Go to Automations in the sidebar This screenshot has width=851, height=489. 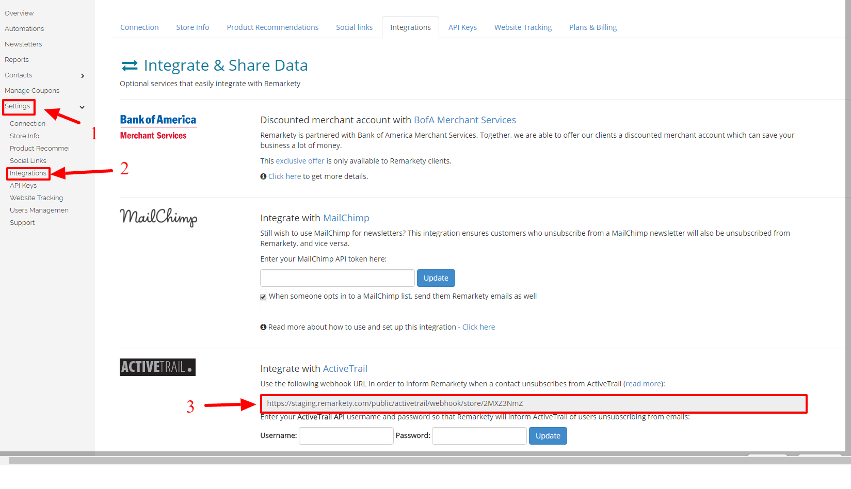coord(24,29)
